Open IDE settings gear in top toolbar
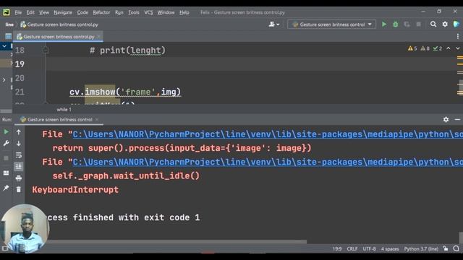This screenshot has height=260, width=463. point(445,24)
